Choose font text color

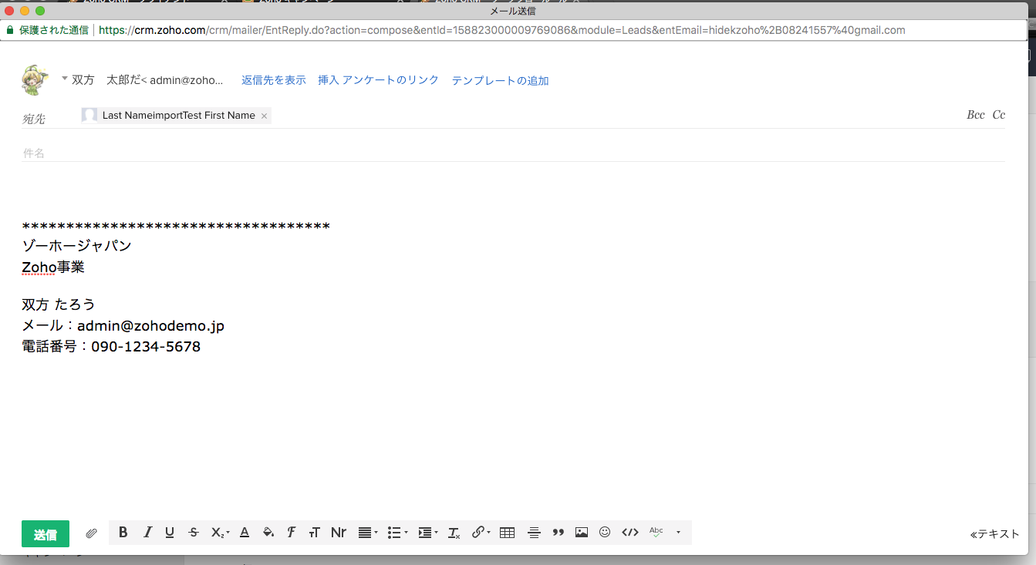pyautogui.click(x=245, y=533)
